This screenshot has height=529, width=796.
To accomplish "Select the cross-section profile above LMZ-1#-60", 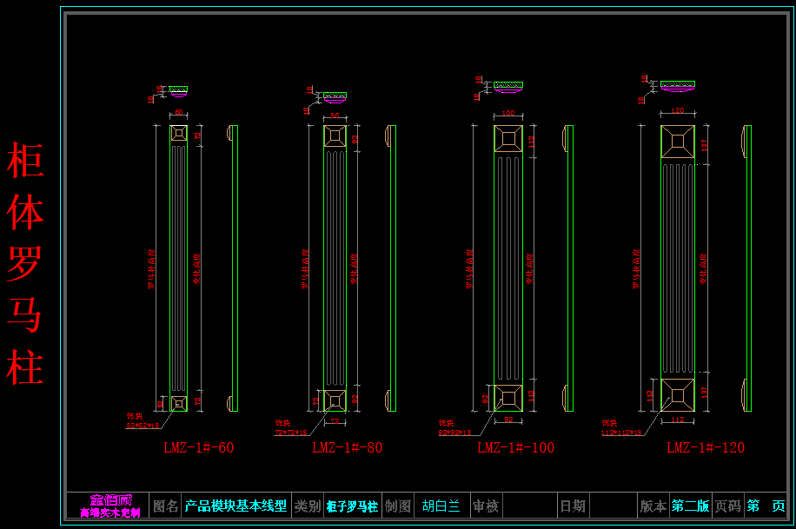I will [x=178, y=90].
